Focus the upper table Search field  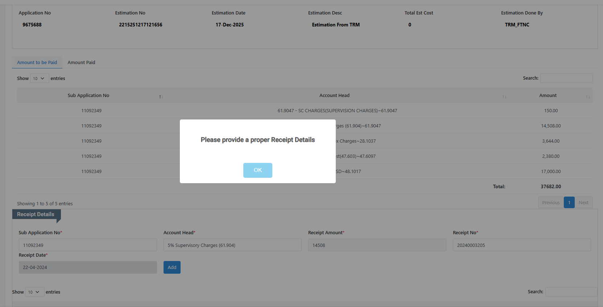[566, 78]
